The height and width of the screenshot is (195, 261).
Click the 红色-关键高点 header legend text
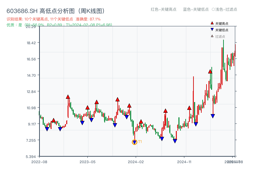[x=163, y=9]
